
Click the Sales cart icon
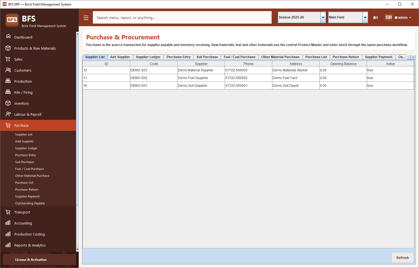[8, 59]
